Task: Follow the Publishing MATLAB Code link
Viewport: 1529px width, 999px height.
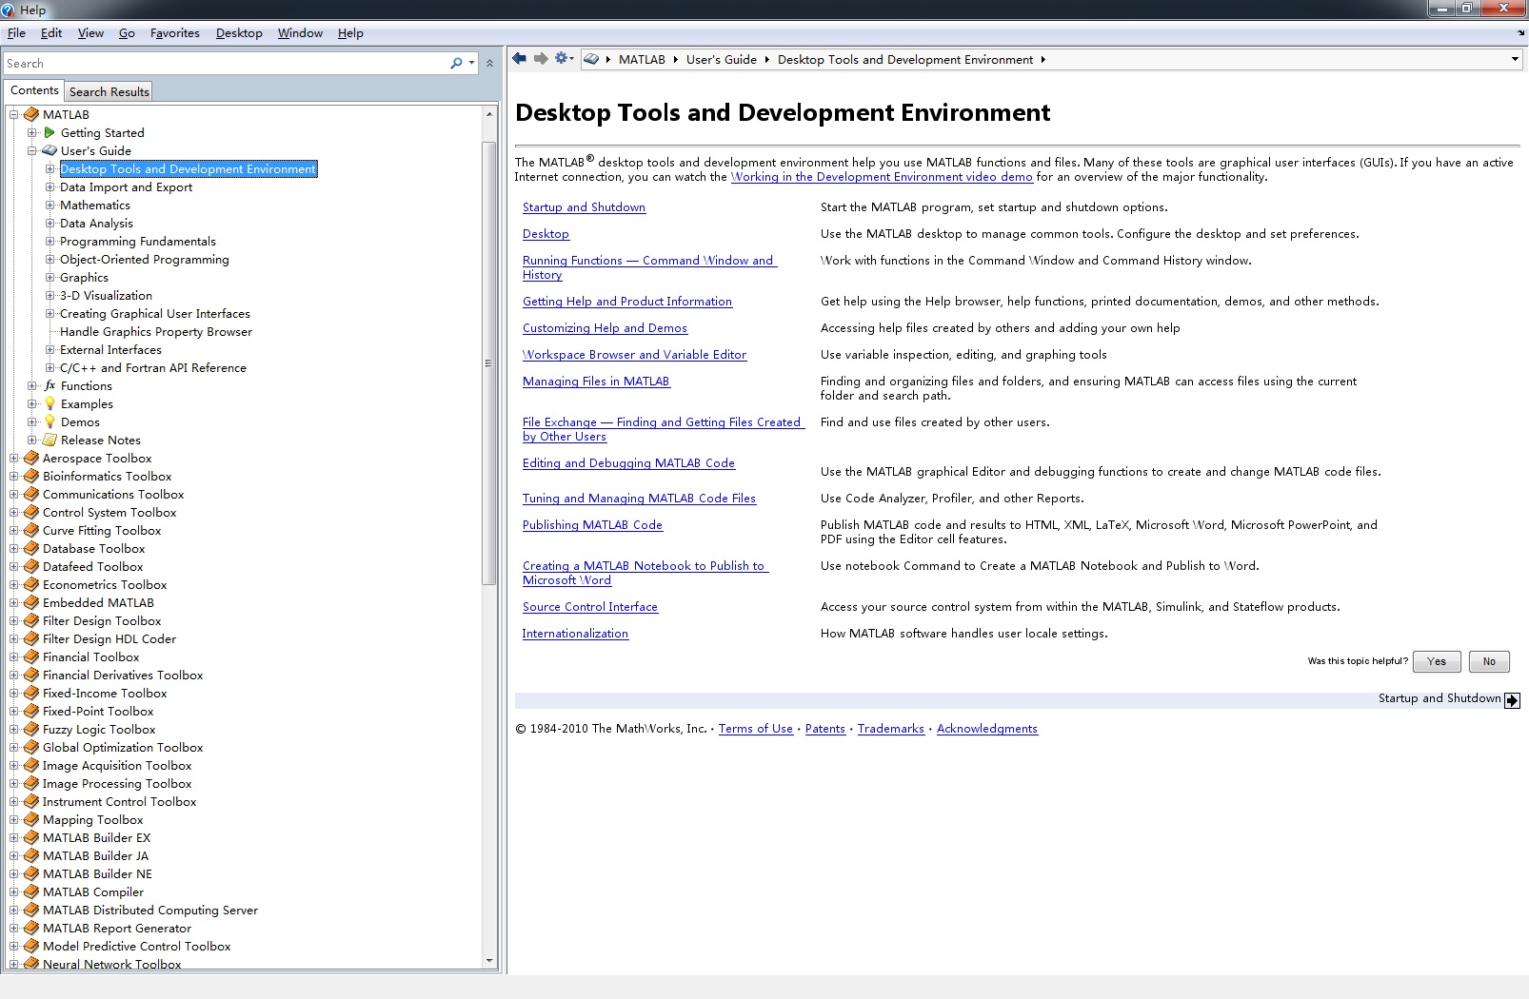Action: coord(592,524)
